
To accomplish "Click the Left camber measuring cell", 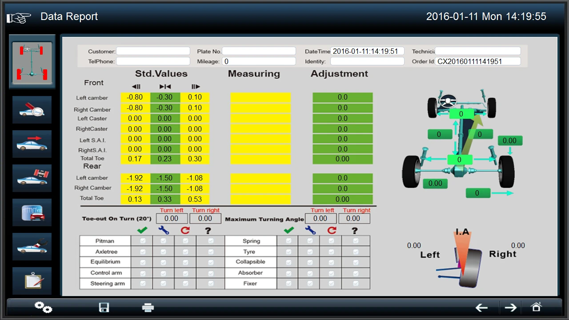I will [260, 97].
